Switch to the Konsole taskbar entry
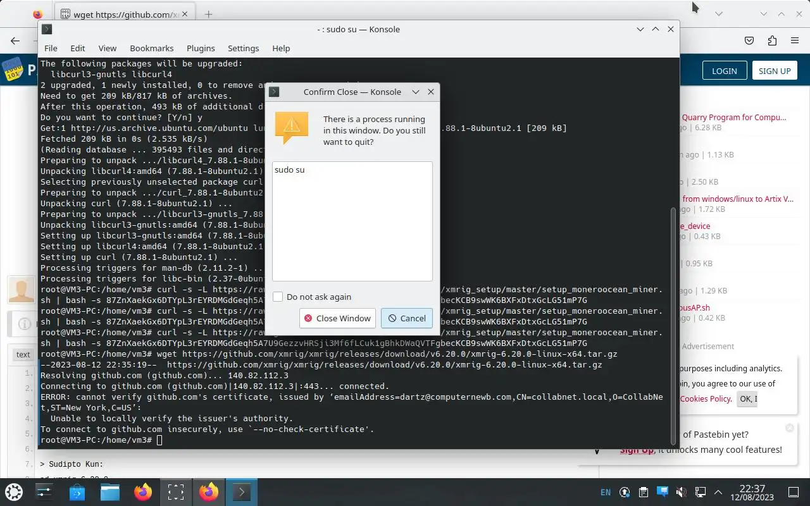This screenshot has height=506, width=810. pos(242,492)
